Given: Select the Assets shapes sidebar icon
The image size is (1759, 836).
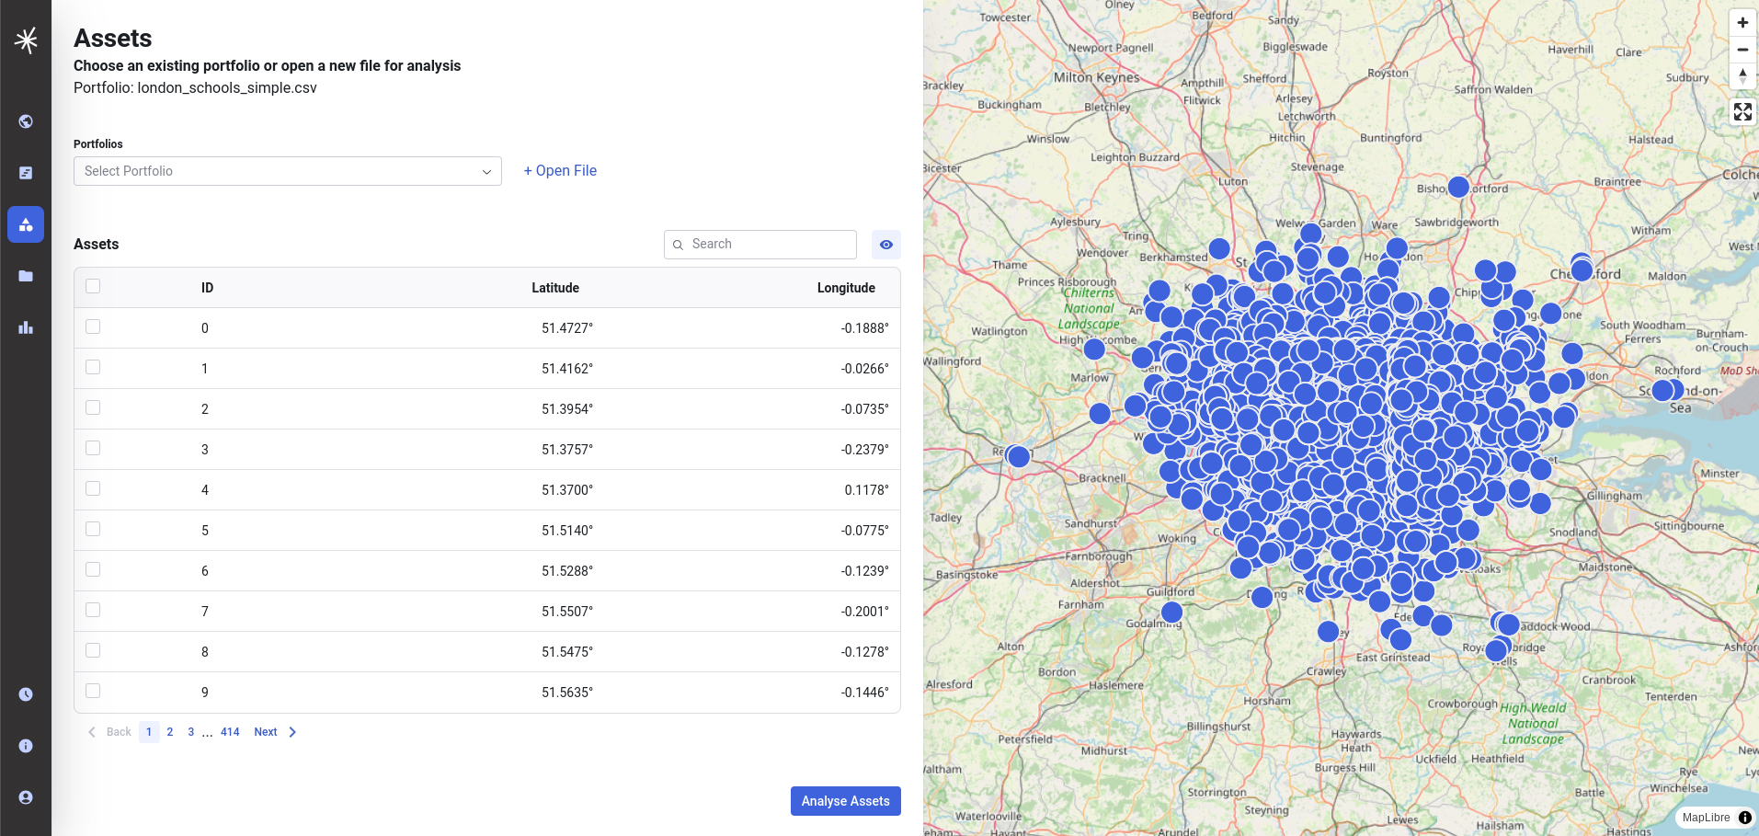Looking at the screenshot, I should click(26, 224).
